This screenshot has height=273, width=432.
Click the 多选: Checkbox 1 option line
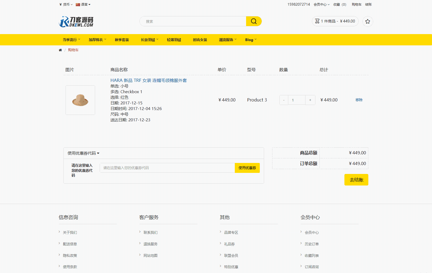pyautogui.click(x=126, y=92)
